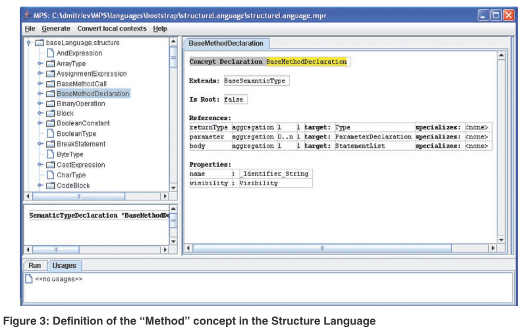
Task: Click the folder icon of baseLanguage.structure
Action: (40, 43)
